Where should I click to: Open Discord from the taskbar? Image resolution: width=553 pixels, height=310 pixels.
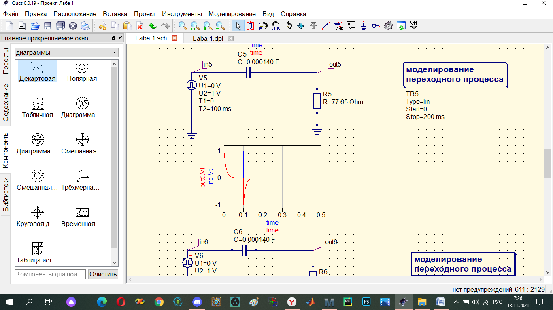point(197,302)
